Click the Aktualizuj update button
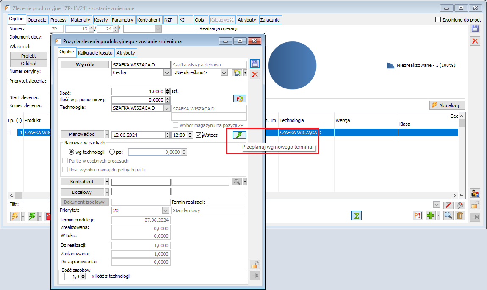 (447, 105)
